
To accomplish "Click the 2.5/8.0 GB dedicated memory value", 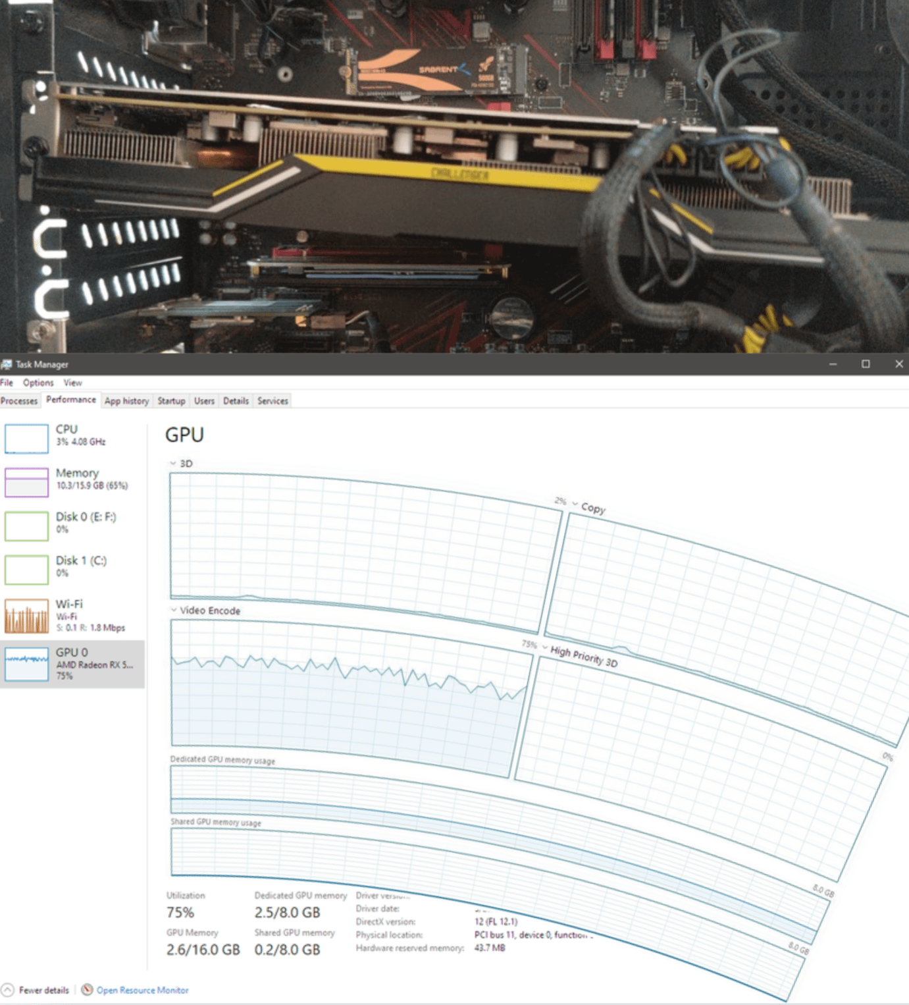I will coord(288,913).
